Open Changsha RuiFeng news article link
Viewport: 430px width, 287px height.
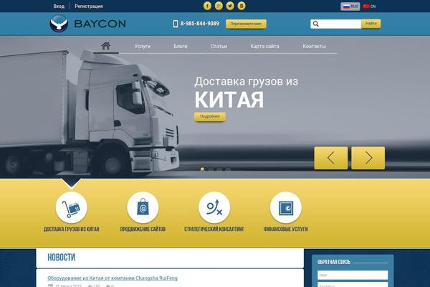(x=113, y=278)
